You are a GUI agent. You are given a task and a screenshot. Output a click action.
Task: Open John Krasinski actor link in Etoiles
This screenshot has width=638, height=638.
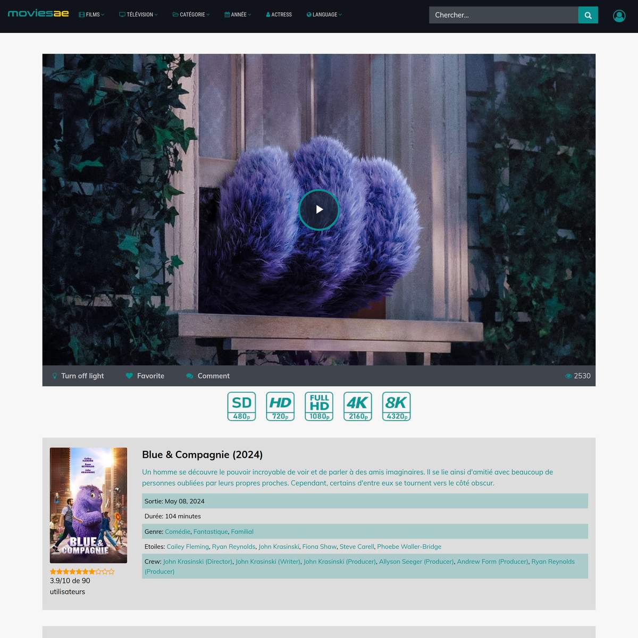click(279, 547)
